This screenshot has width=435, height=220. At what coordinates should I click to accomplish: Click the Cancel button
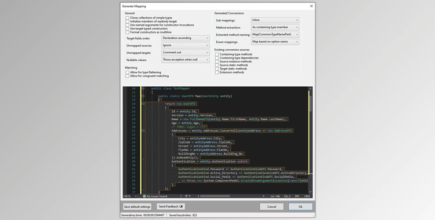click(271, 207)
